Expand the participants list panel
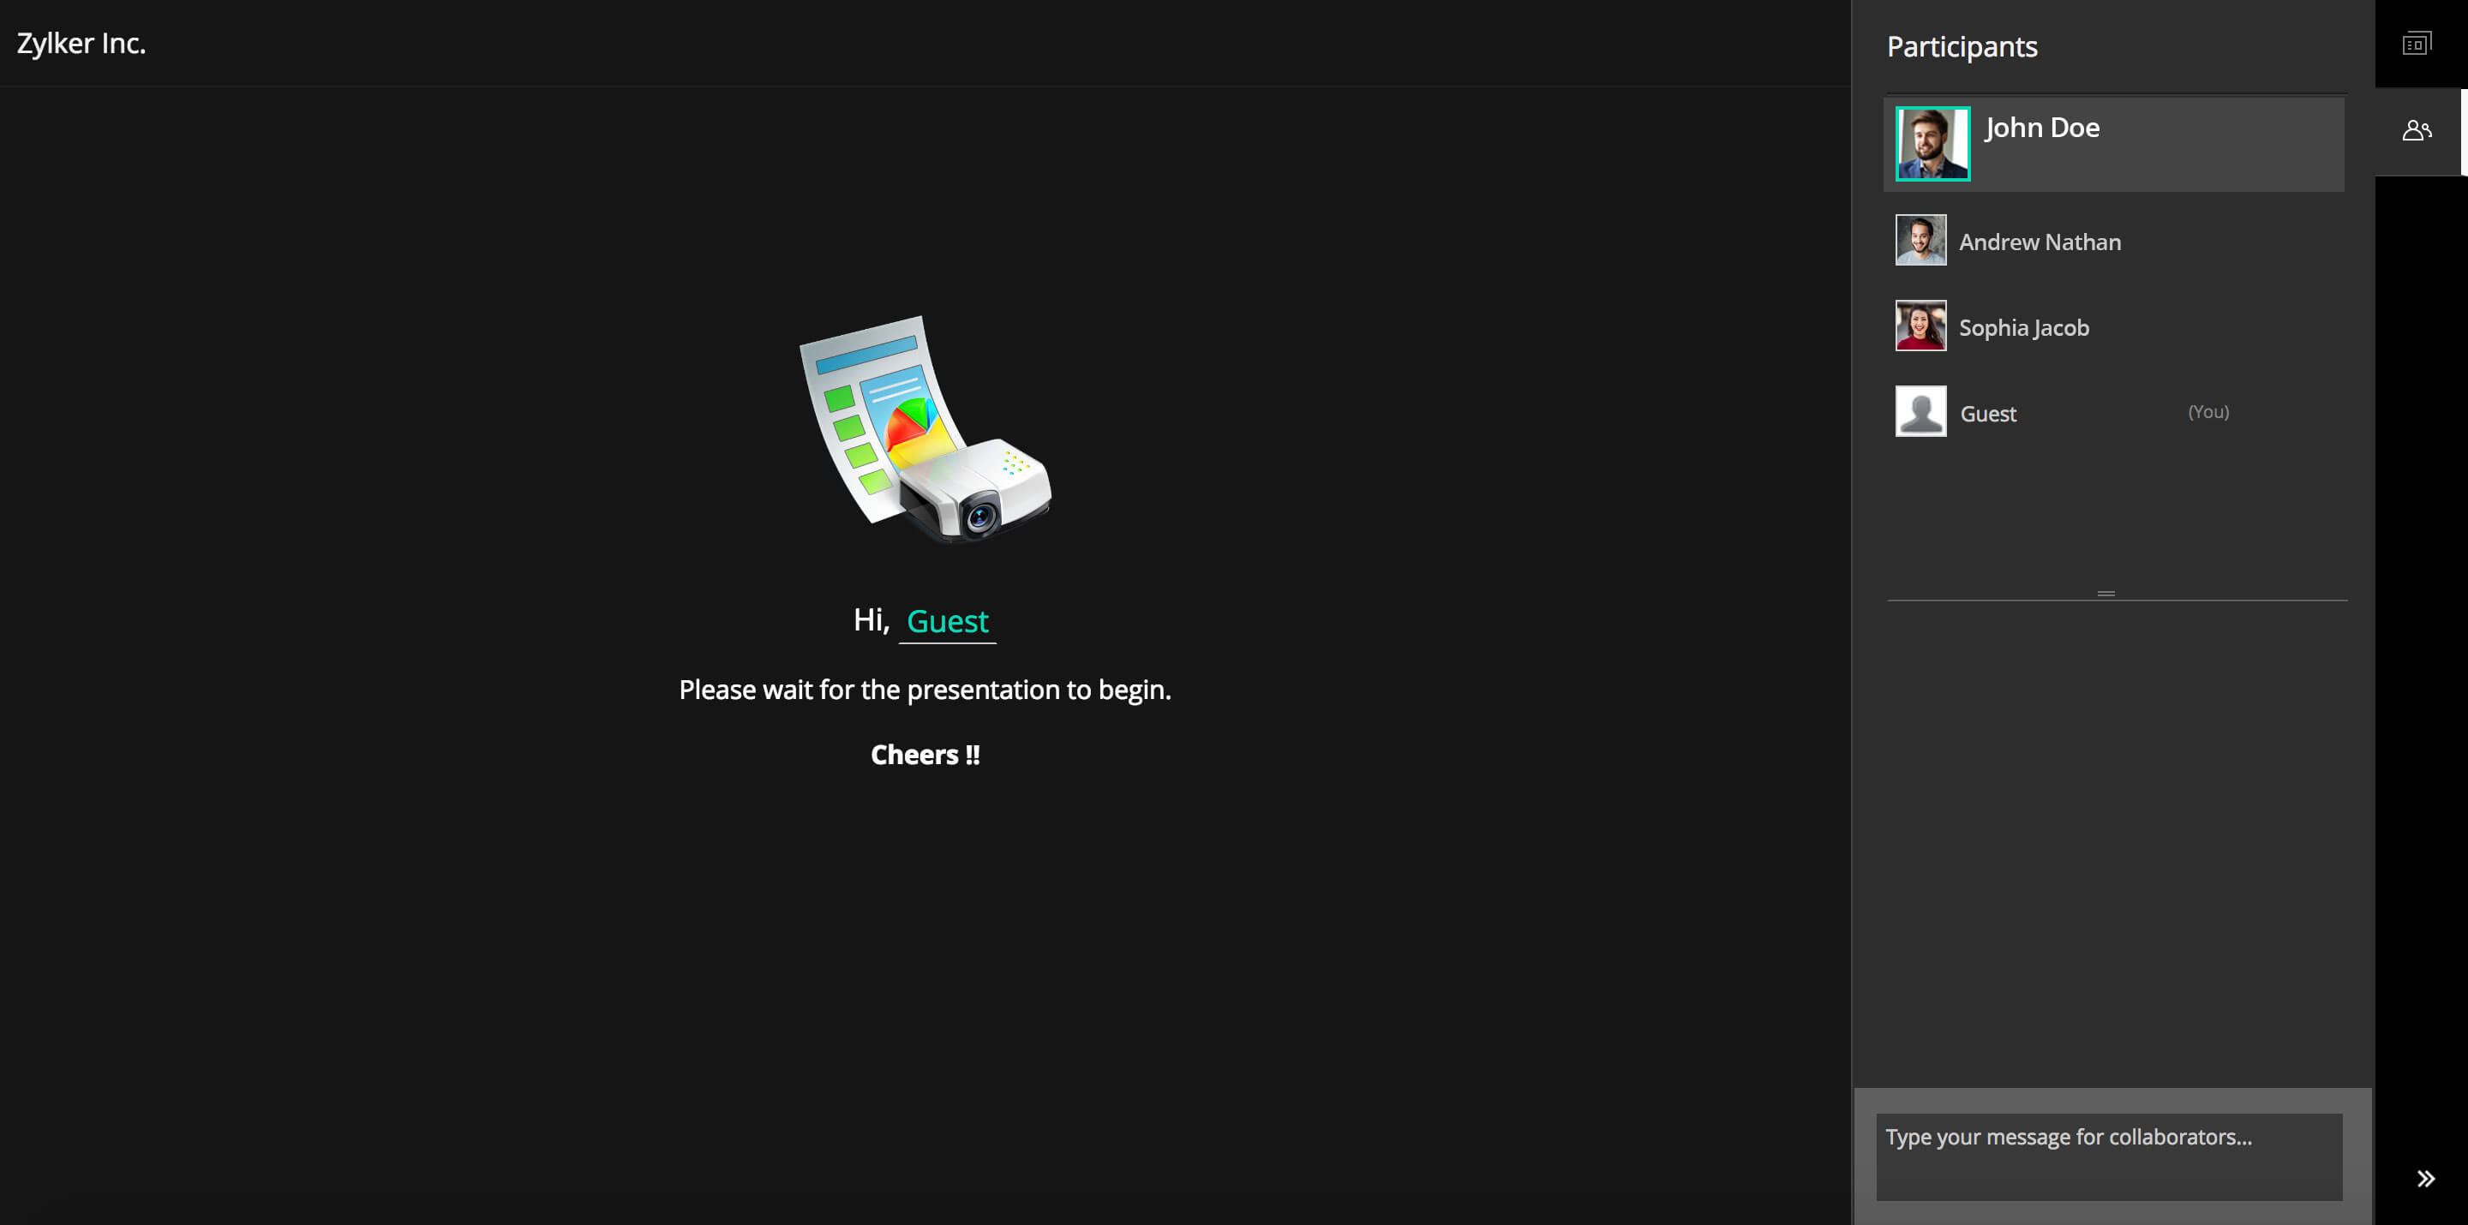Viewport: 2468px width, 1225px height. click(x=2416, y=128)
